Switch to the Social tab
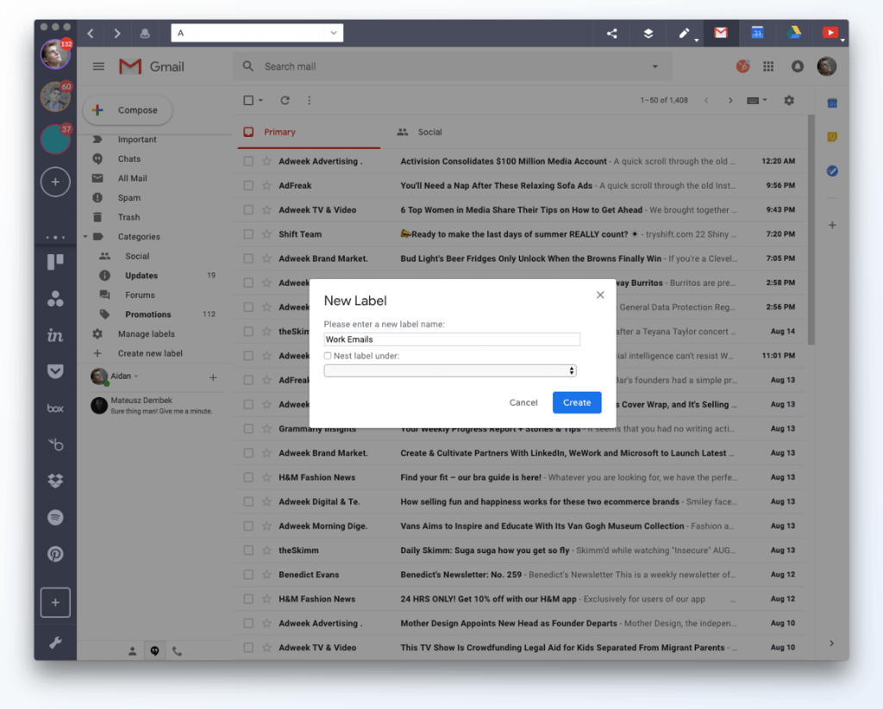The width and height of the screenshot is (883, 709). pos(420,133)
